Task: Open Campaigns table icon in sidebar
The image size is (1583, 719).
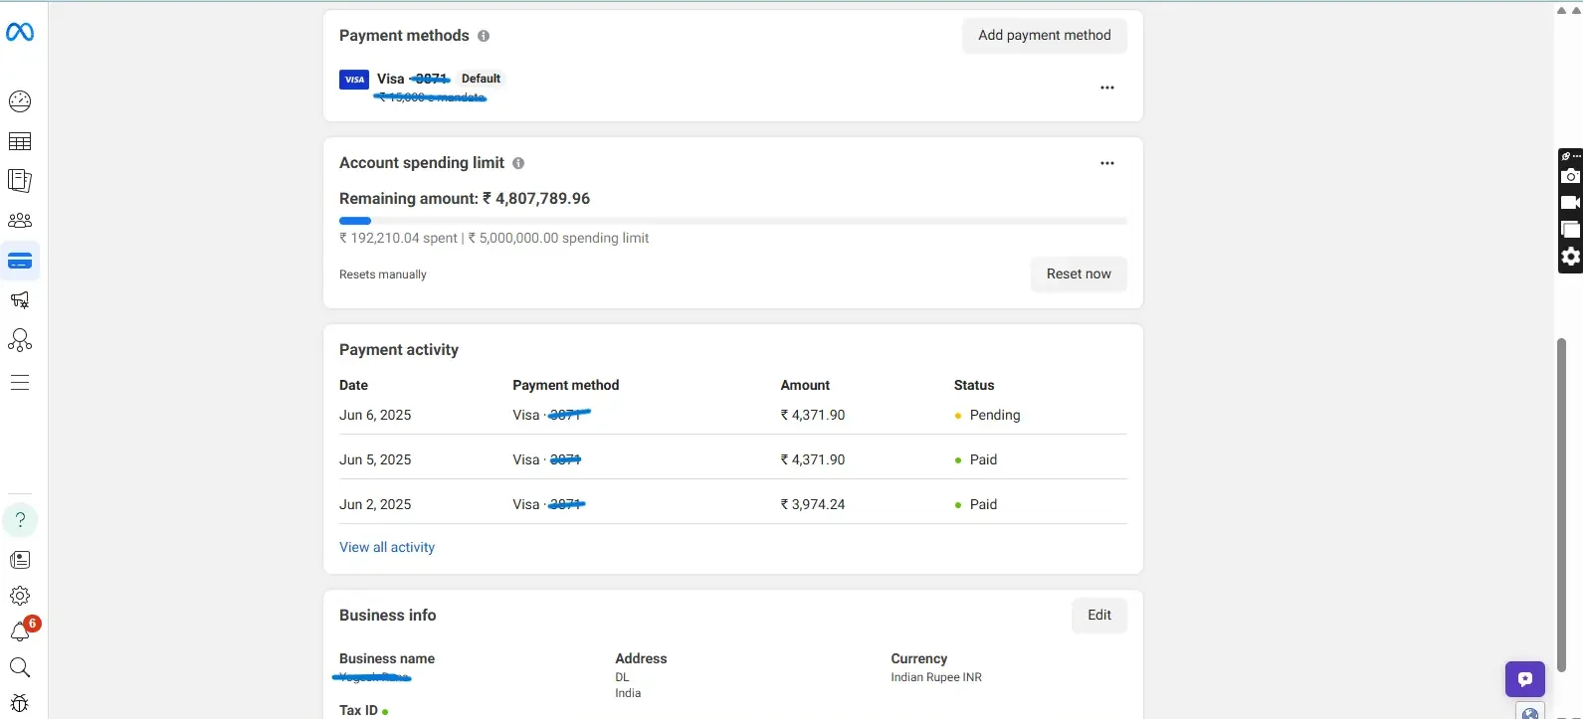Action: [x=20, y=141]
